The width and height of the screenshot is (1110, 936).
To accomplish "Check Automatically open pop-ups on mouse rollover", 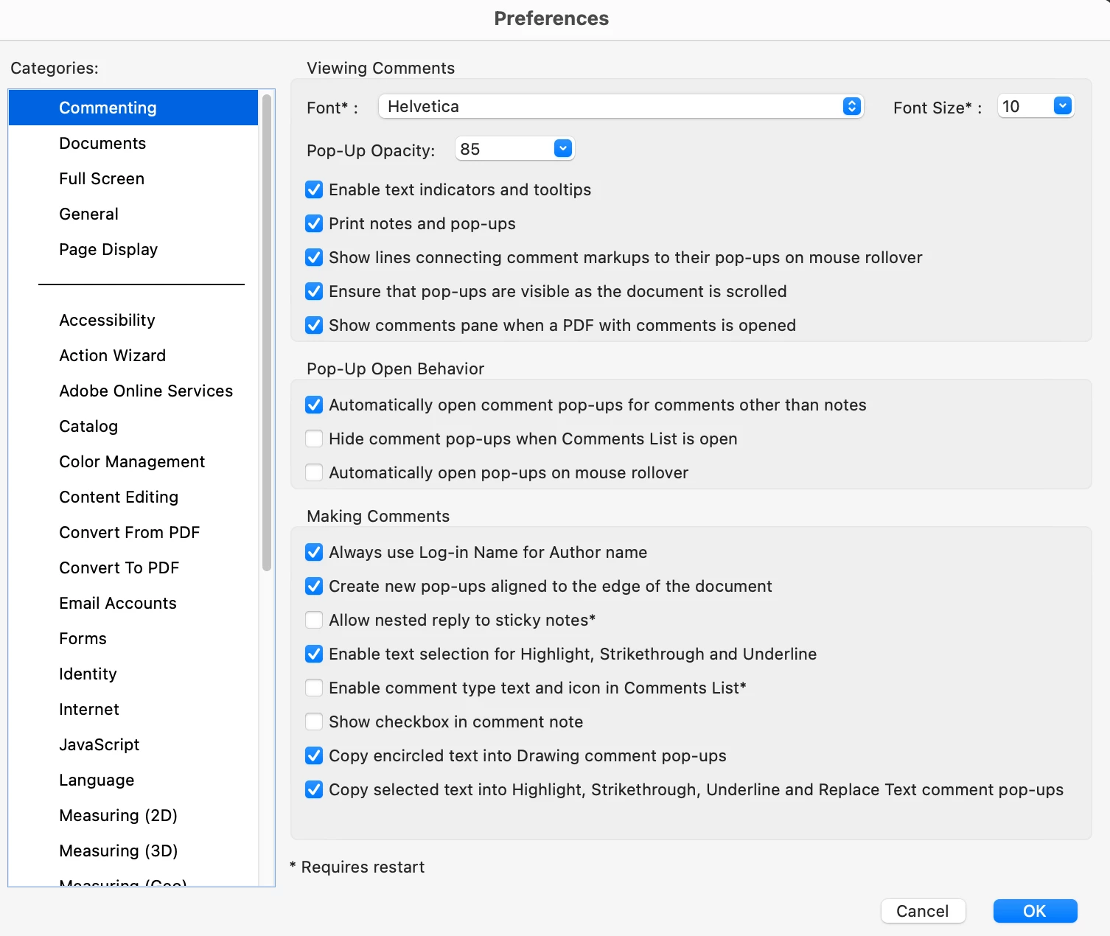I will click(x=314, y=473).
